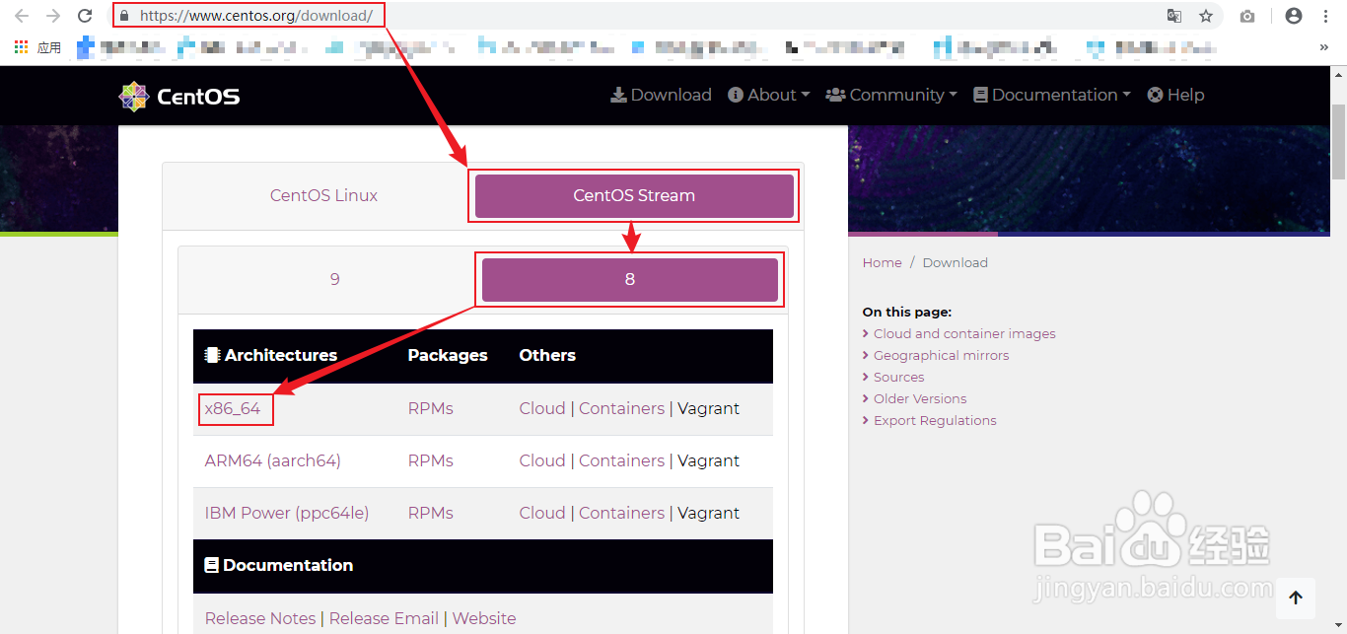The image size is (1347, 634).
Task: Click the browser forward arrow
Action: click(x=53, y=16)
